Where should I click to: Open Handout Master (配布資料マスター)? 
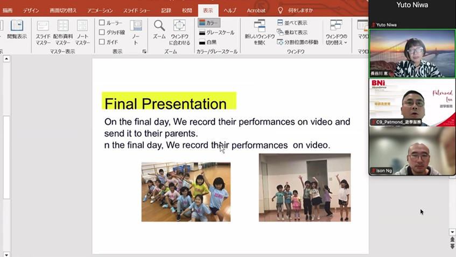pyautogui.click(x=63, y=32)
